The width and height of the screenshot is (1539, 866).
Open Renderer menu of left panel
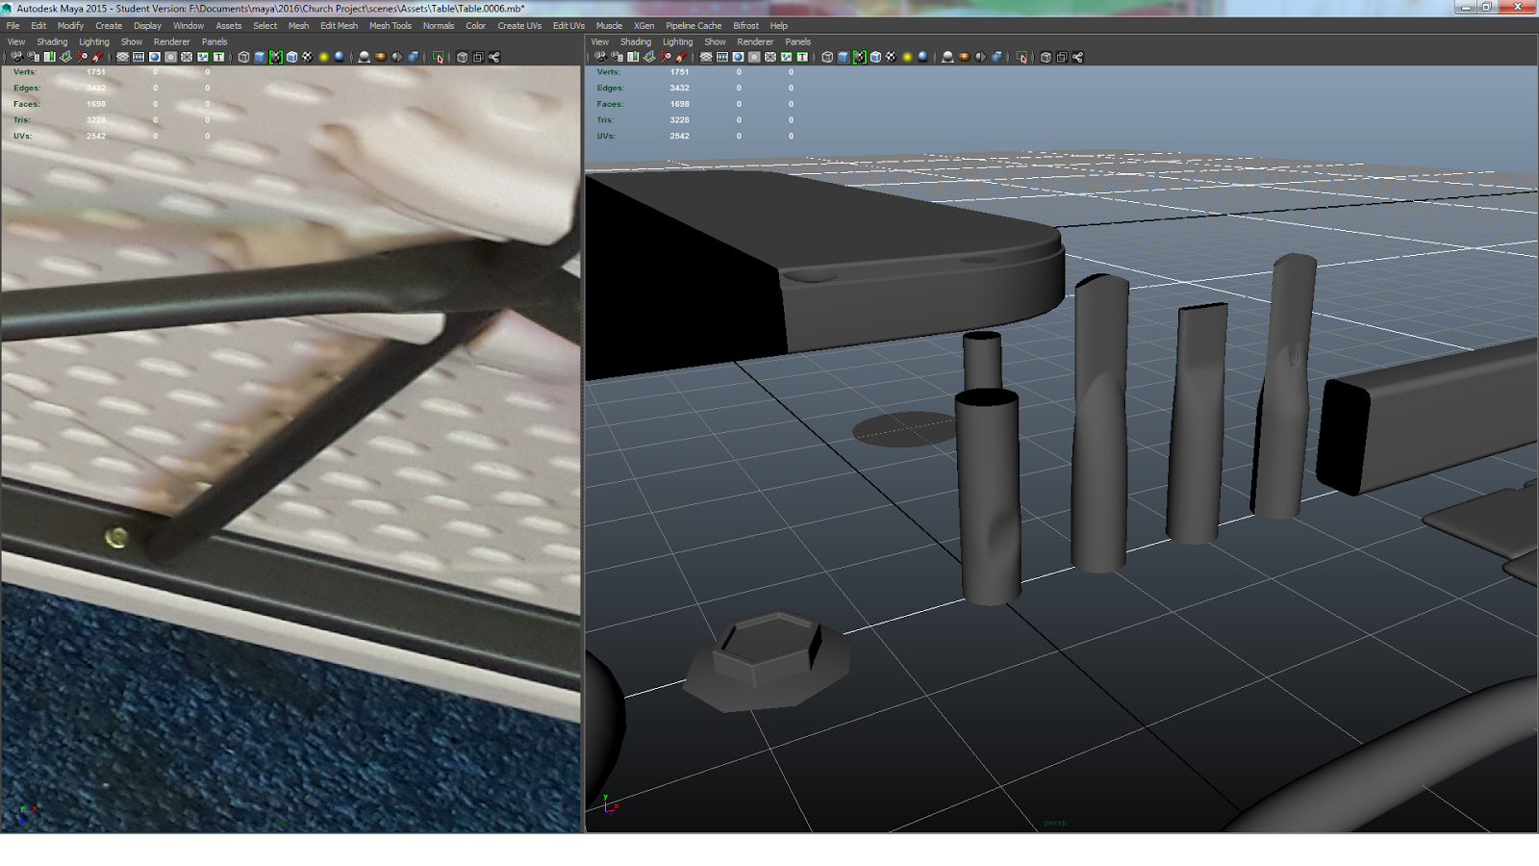(x=172, y=42)
